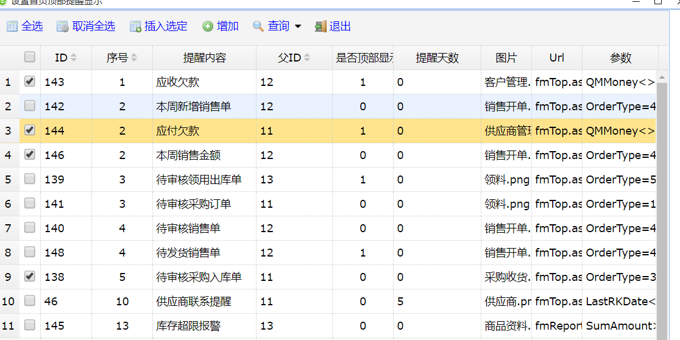The image size is (680, 340).
Task: Click the 查询 magnifier icon
Action: [258, 26]
